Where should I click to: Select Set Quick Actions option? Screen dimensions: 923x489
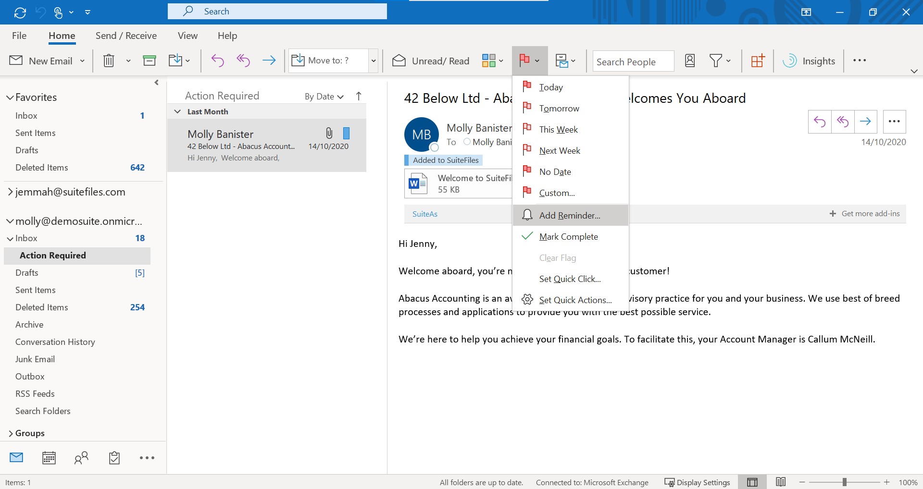coord(571,300)
